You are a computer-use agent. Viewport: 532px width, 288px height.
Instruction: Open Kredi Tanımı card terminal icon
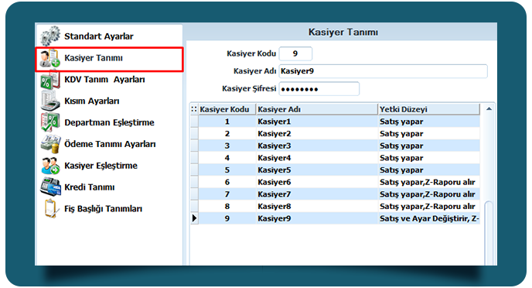[x=50, y=187]
